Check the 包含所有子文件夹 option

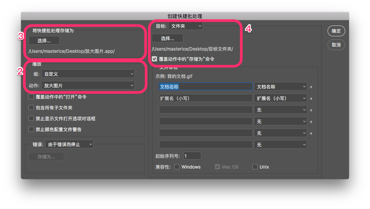coord(32,108)
